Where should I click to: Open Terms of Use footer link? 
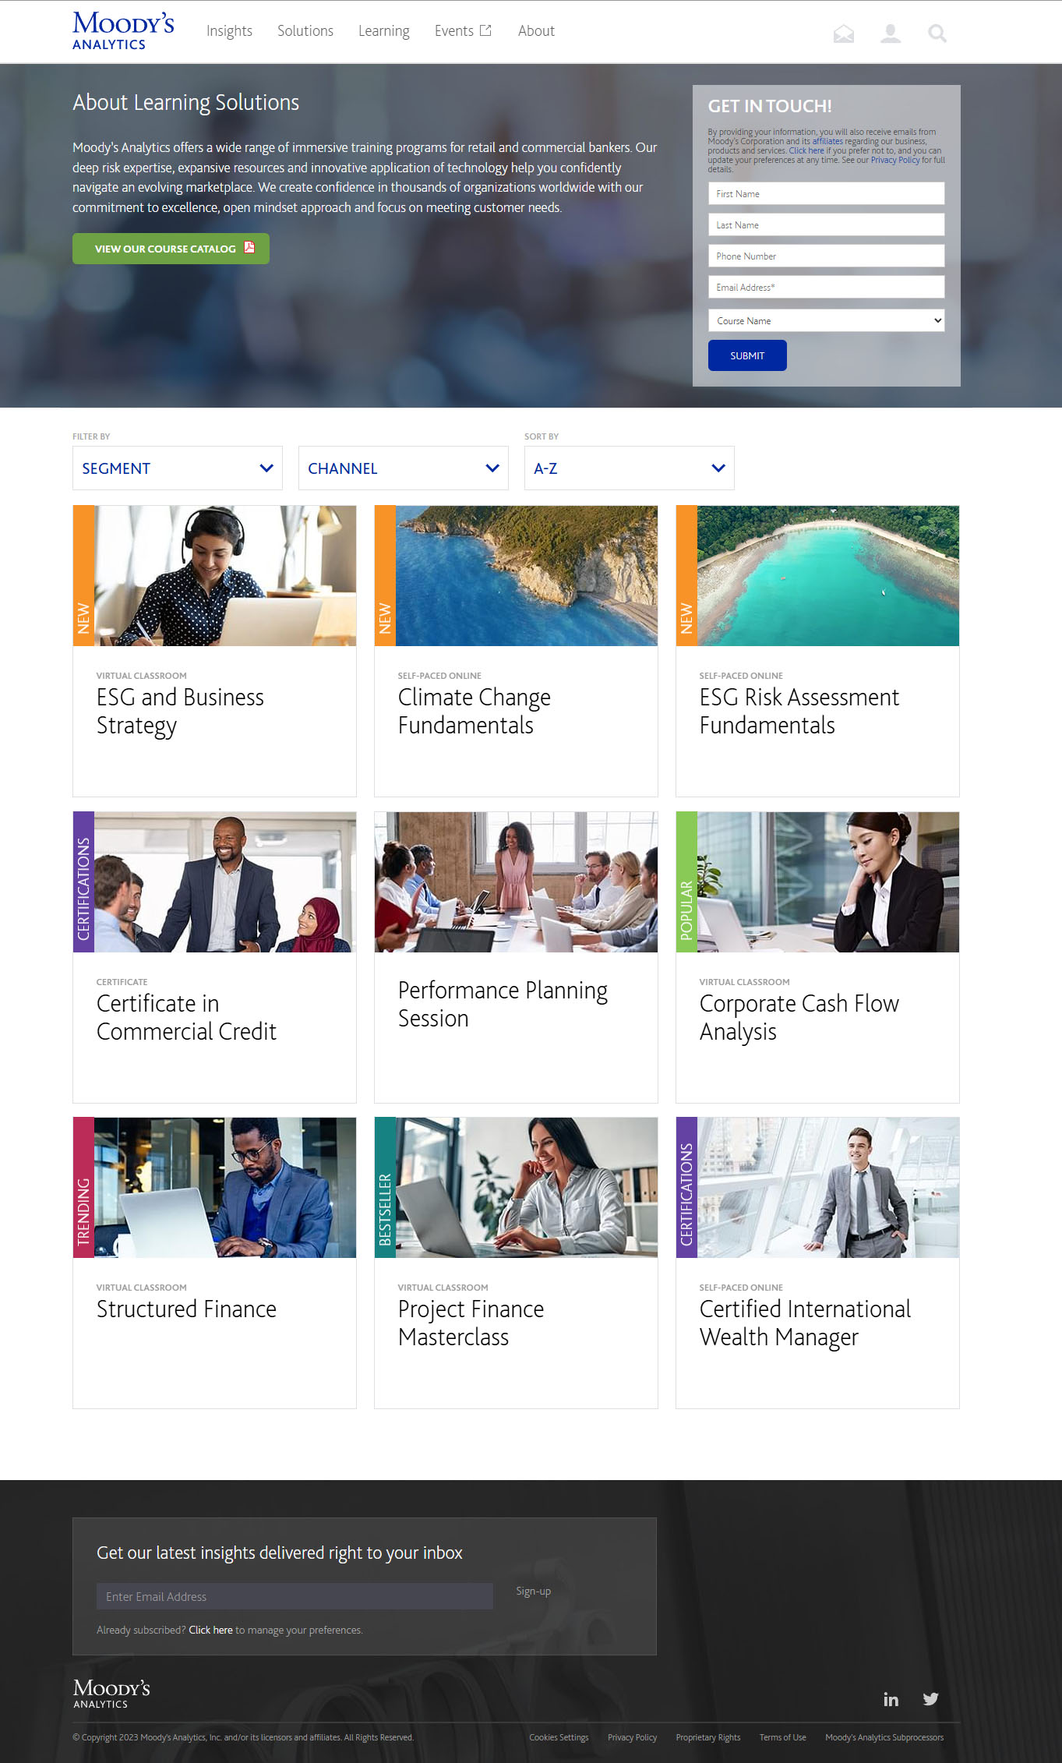point(782,1737)
